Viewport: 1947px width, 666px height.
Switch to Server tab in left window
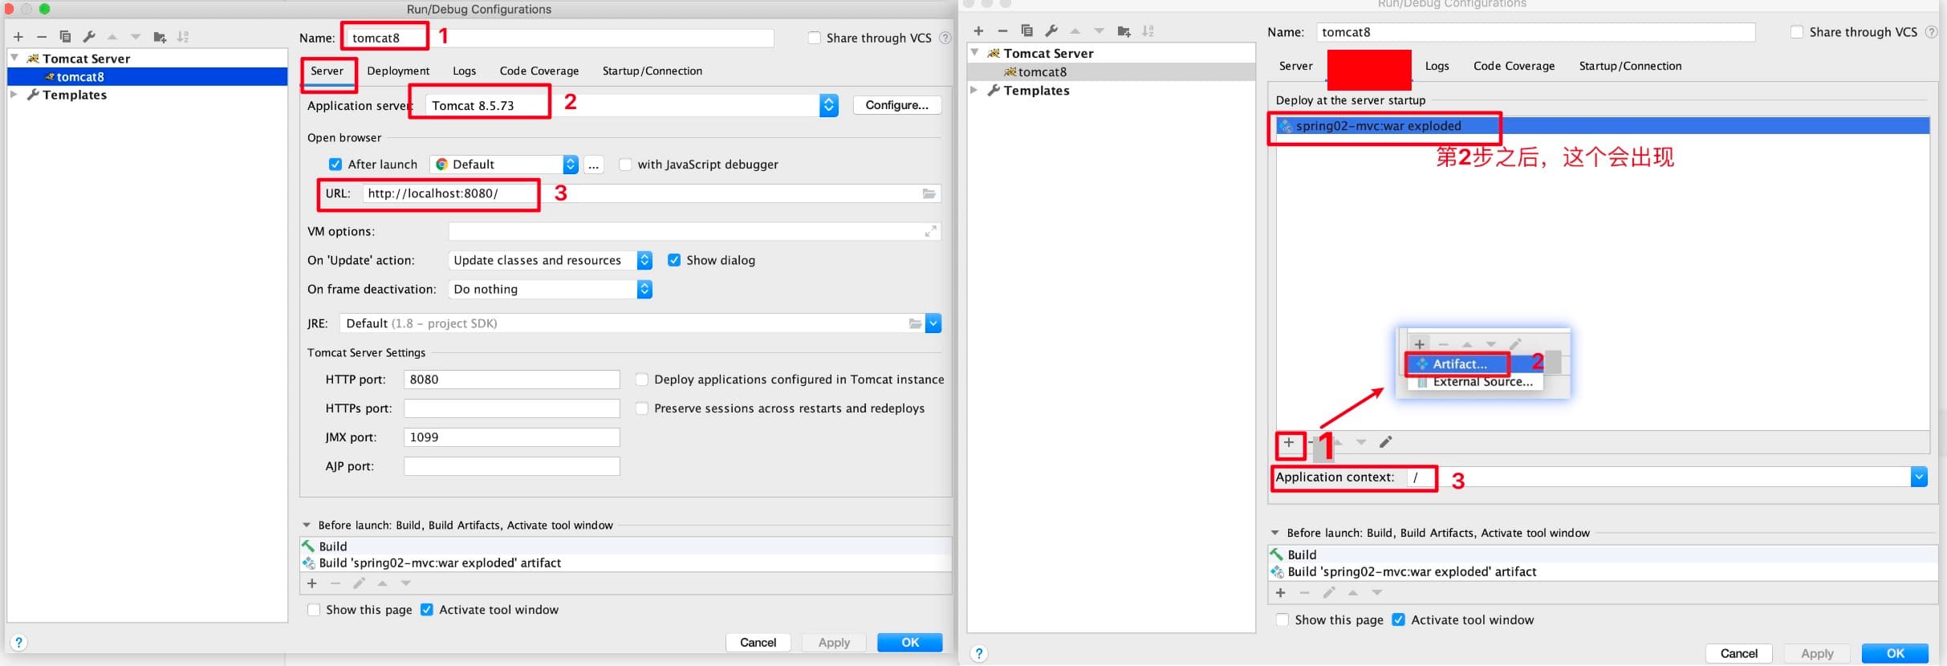tap(327, 71)
